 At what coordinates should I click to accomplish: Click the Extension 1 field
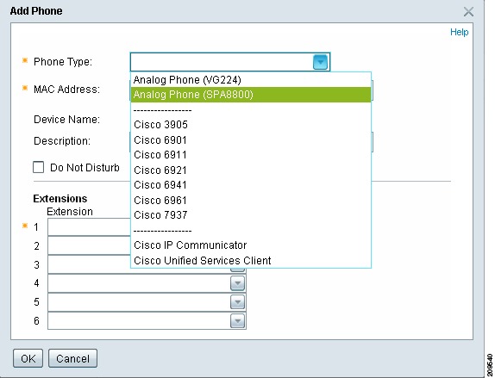pos(89,227)
